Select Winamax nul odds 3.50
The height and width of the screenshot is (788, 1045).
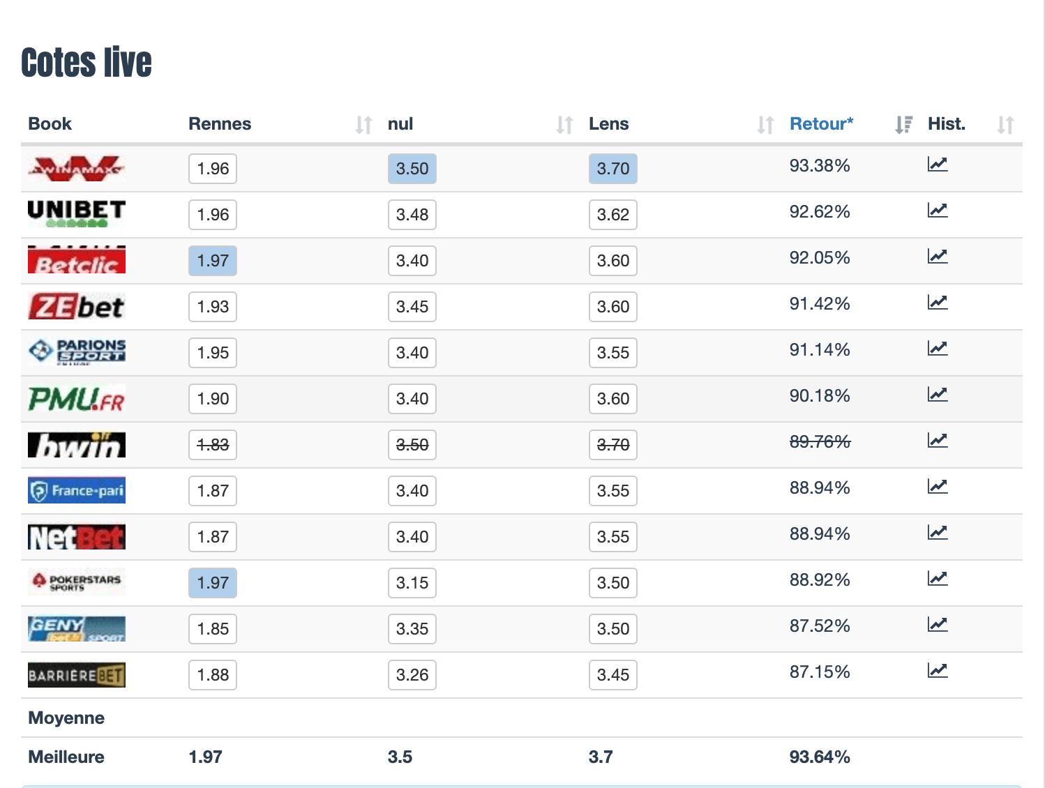tap(412, 169)
